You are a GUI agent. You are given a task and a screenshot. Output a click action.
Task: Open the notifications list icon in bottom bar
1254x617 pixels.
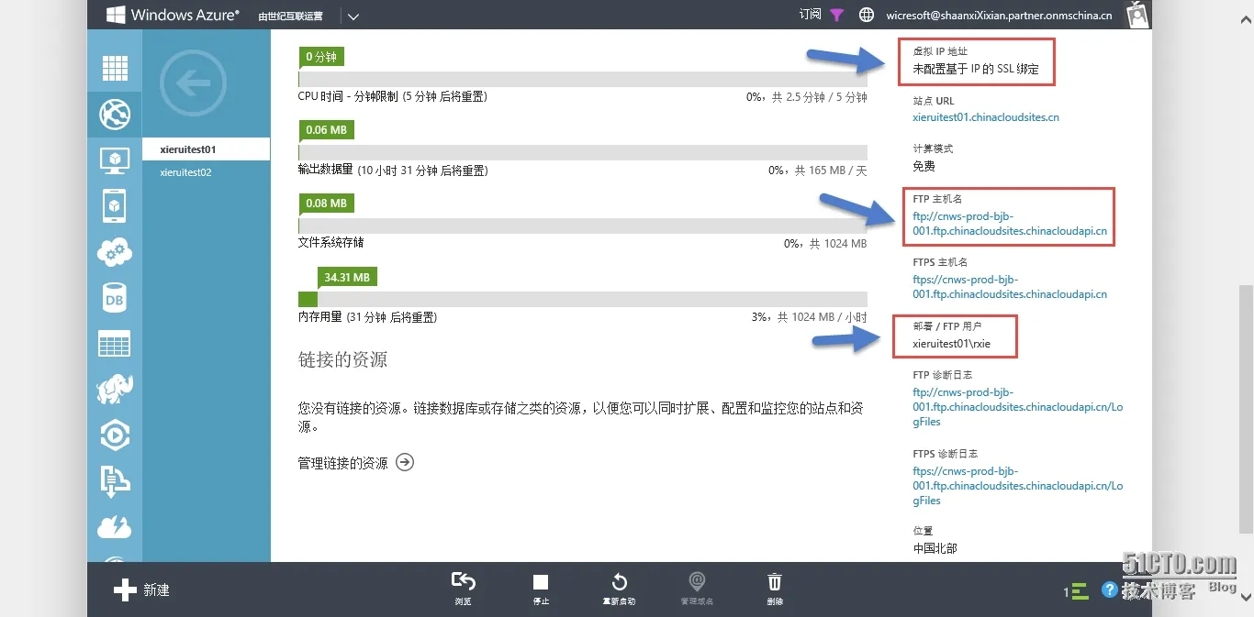click(1078, 591)
